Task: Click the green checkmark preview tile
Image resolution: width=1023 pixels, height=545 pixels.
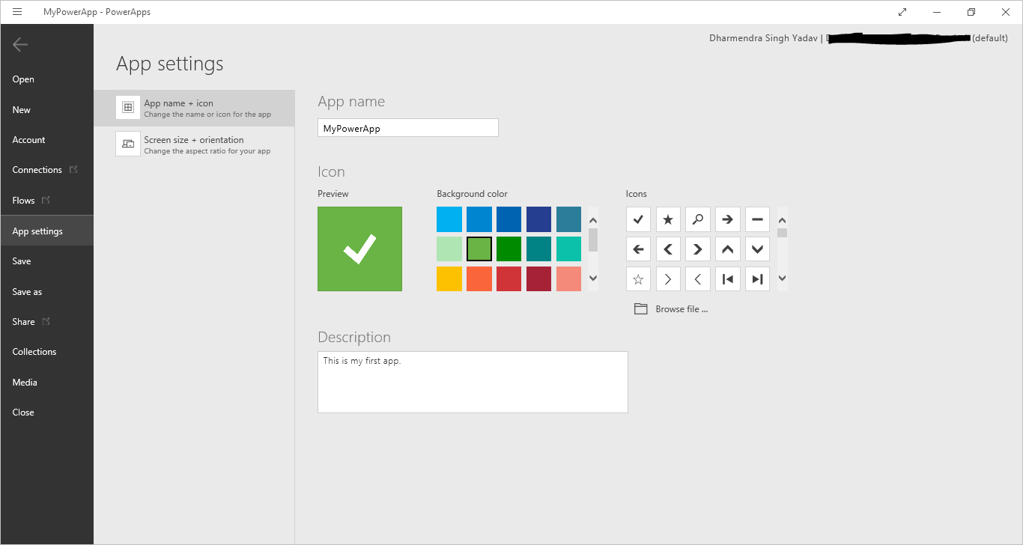Action: coord(359,249)
